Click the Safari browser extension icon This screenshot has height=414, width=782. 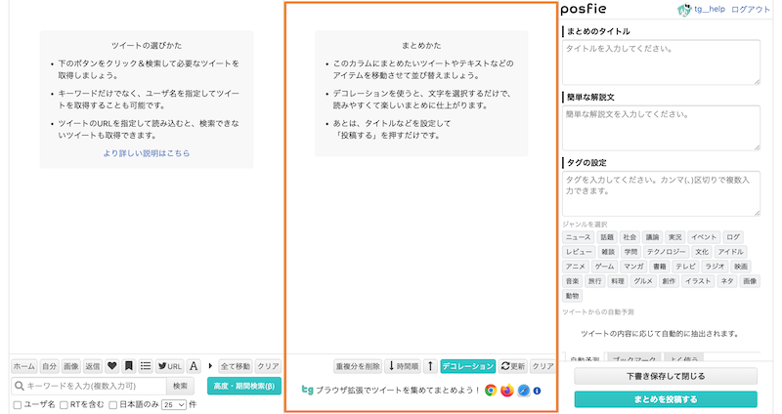click(523, 391)
